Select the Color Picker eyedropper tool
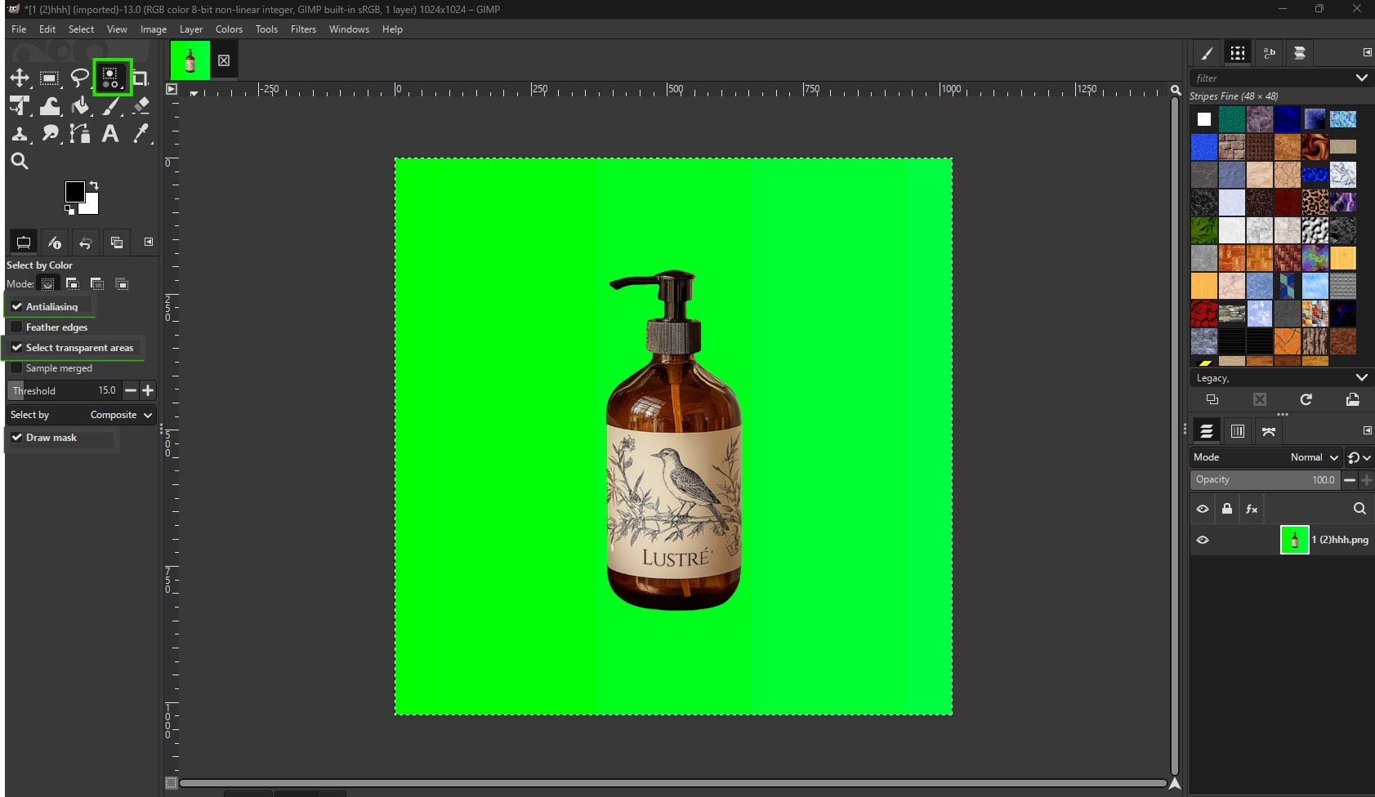This screenshot has height=797, width=1375. pyautogui.click(x=141, y=134)
